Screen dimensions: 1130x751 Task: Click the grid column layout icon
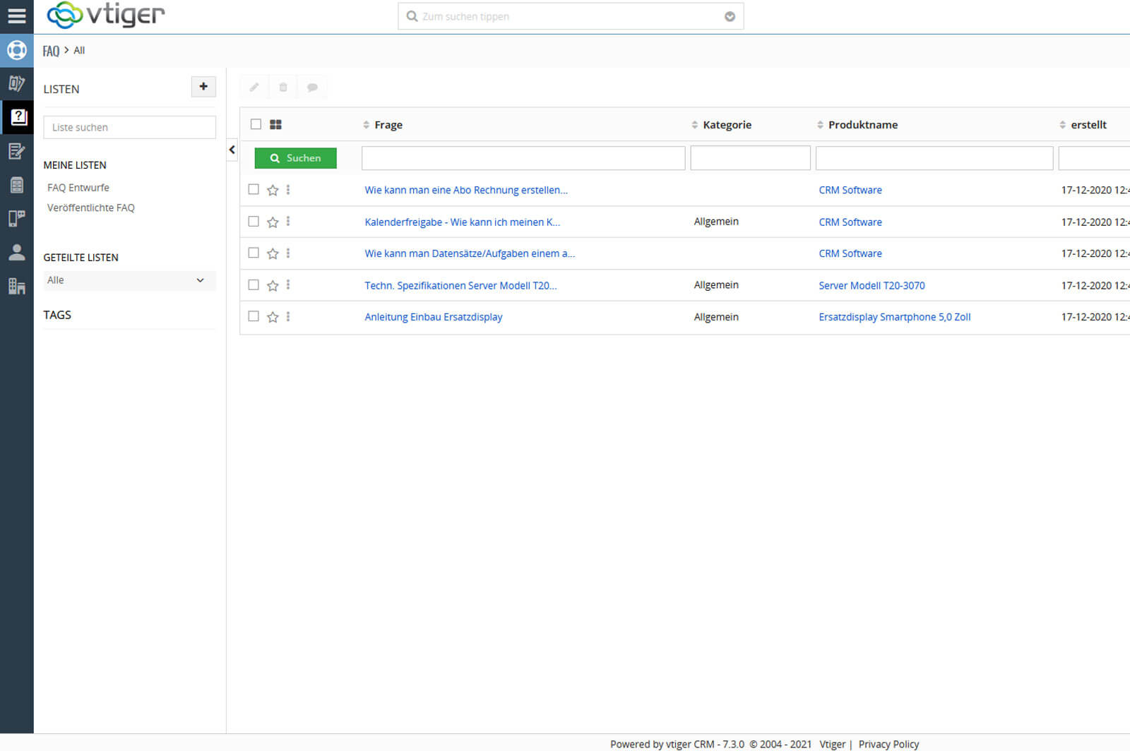point(275,125)
